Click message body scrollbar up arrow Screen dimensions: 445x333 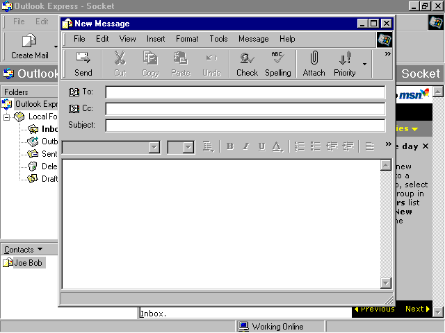click(x=386, y=165)
